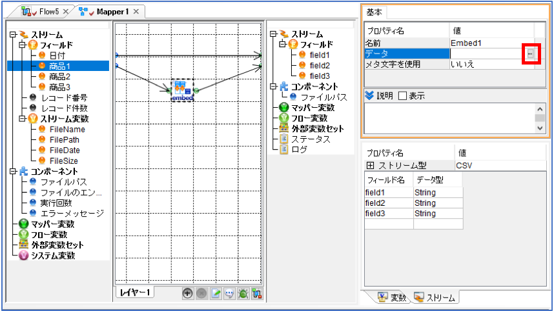Collapse the input ストリーム tree node
The width and height of the screenshot is (554, 311).
[13, 35]
